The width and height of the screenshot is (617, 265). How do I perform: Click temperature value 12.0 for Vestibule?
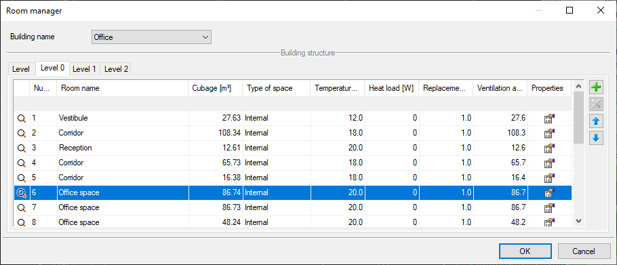coord(355,119)
